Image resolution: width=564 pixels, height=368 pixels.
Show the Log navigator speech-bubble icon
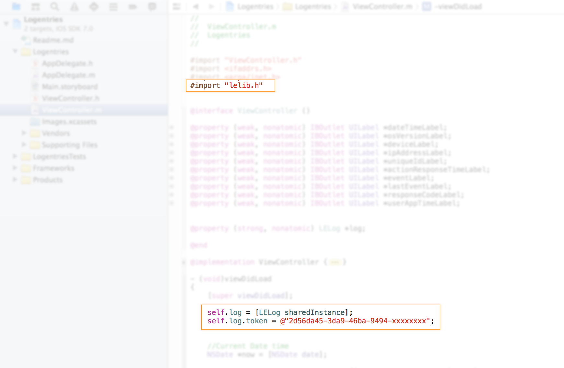pos(152,6)
